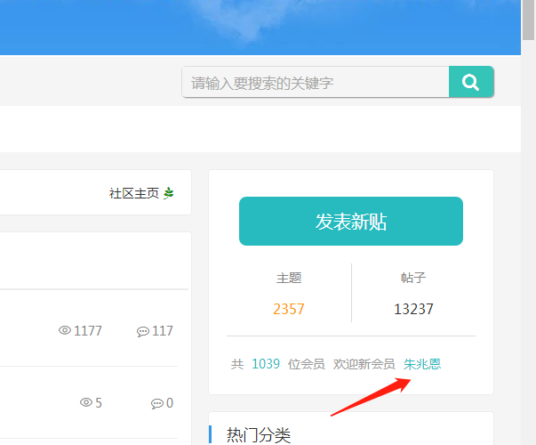Image resolution: width=536 pixels, height=445 pixels.
Task: Click the eye icon next to 1177
Action: 65,330
